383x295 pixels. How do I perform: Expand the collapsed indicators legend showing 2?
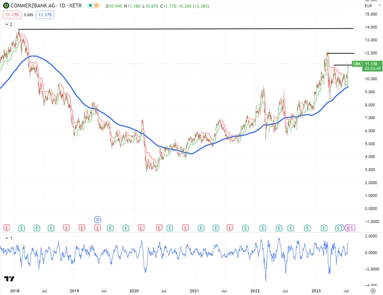(x=8, y=24)
